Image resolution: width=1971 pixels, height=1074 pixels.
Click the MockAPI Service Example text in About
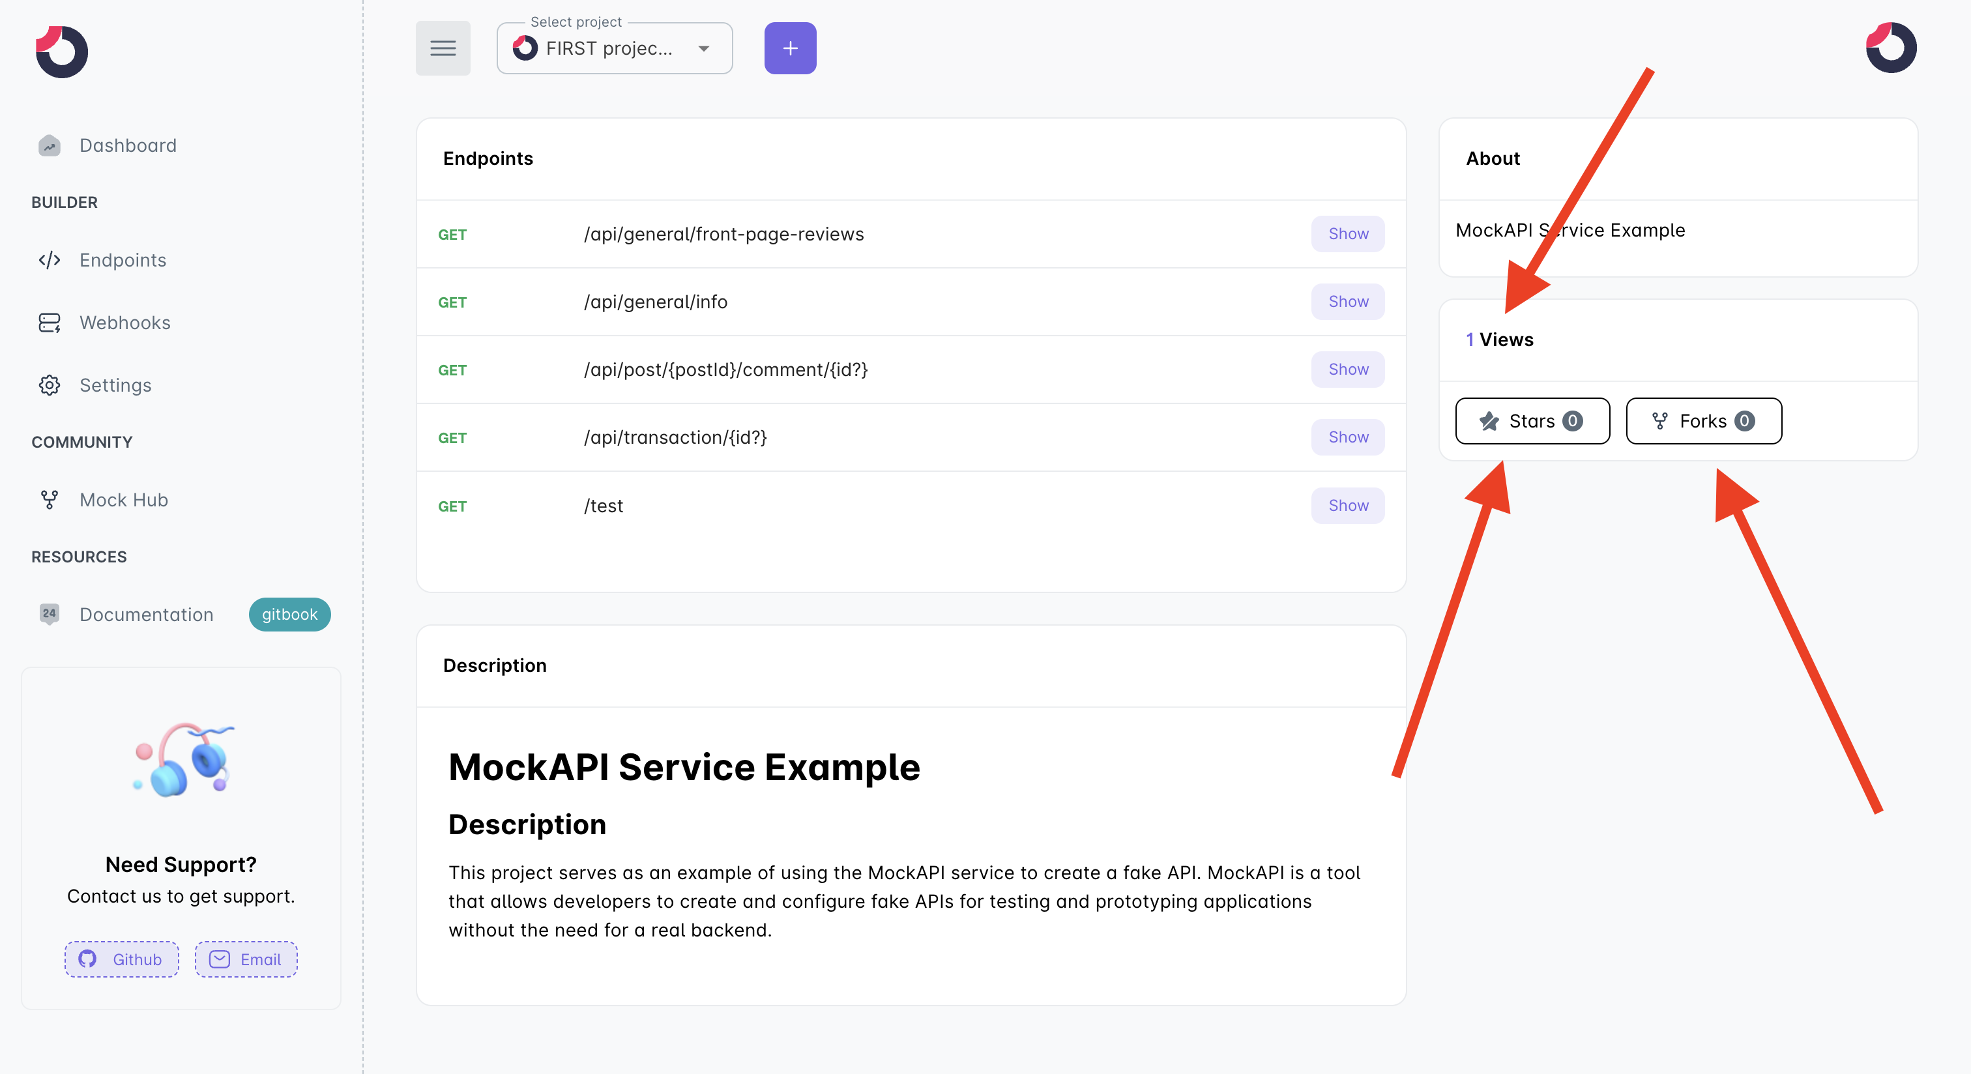point(1570,230)
